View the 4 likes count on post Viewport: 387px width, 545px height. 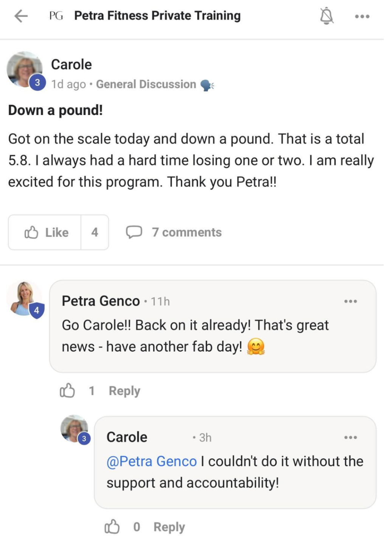[x=95, y=232]
